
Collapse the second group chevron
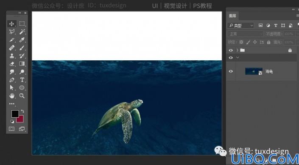238,58
